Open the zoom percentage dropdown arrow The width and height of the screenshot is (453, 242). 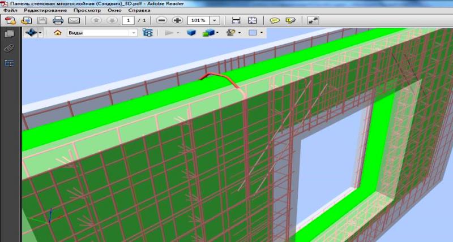(215, 20)
